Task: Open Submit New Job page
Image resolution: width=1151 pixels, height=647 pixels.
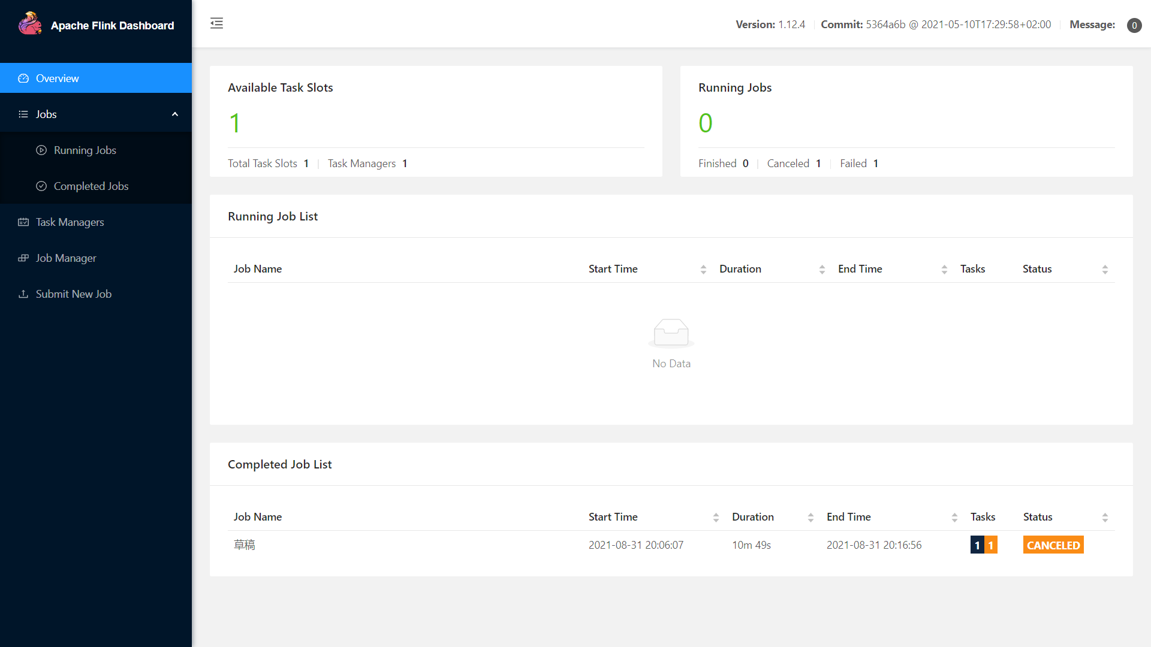Action: 73,294
